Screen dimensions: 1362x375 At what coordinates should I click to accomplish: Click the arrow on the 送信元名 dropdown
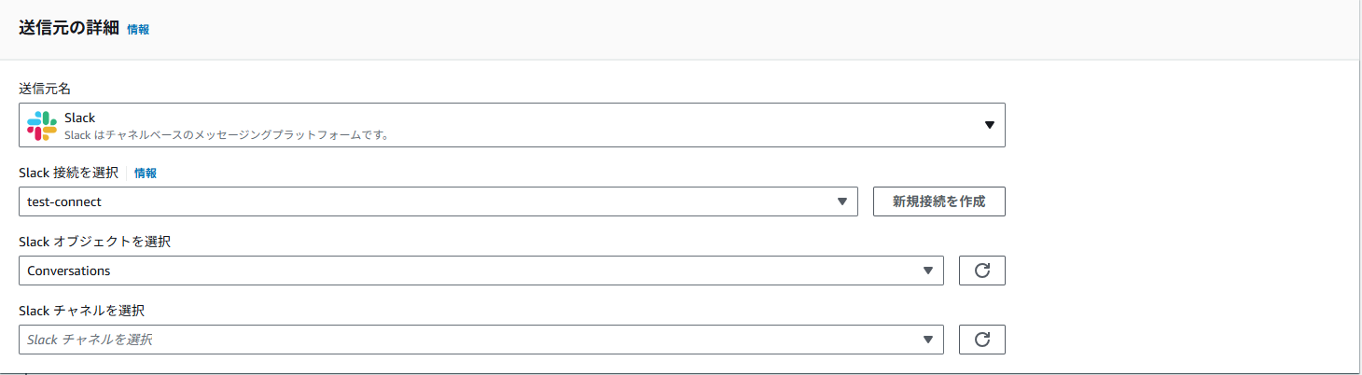pyautogui.click(x=990, y=125)
